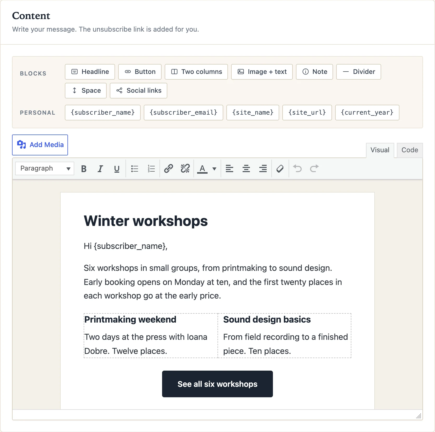The height and width of the screenshot is (432, 435).
Task: Insert the {current_year} tag
Action: coord(367,113)
